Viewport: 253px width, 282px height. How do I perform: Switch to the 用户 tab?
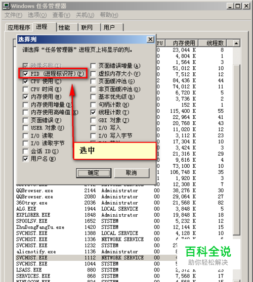click(x=112, y=27)
